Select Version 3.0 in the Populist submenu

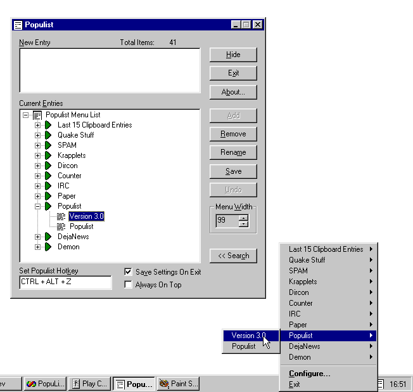pyautogui.click(x=251, y=336)
